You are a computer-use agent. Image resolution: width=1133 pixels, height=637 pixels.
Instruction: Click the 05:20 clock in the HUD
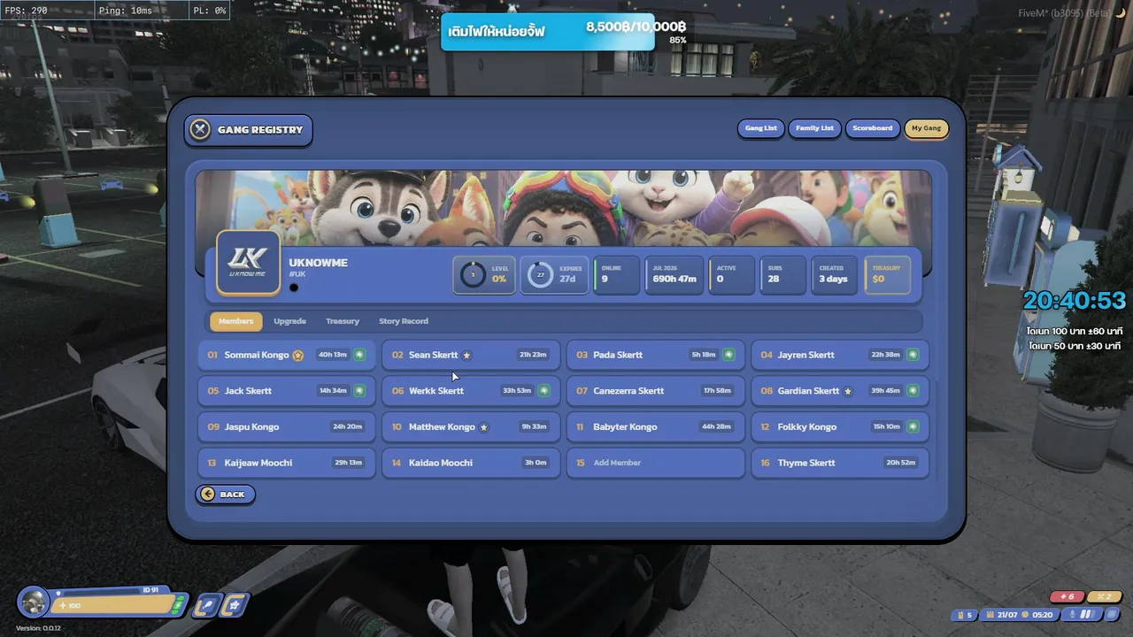point(1043,615)
